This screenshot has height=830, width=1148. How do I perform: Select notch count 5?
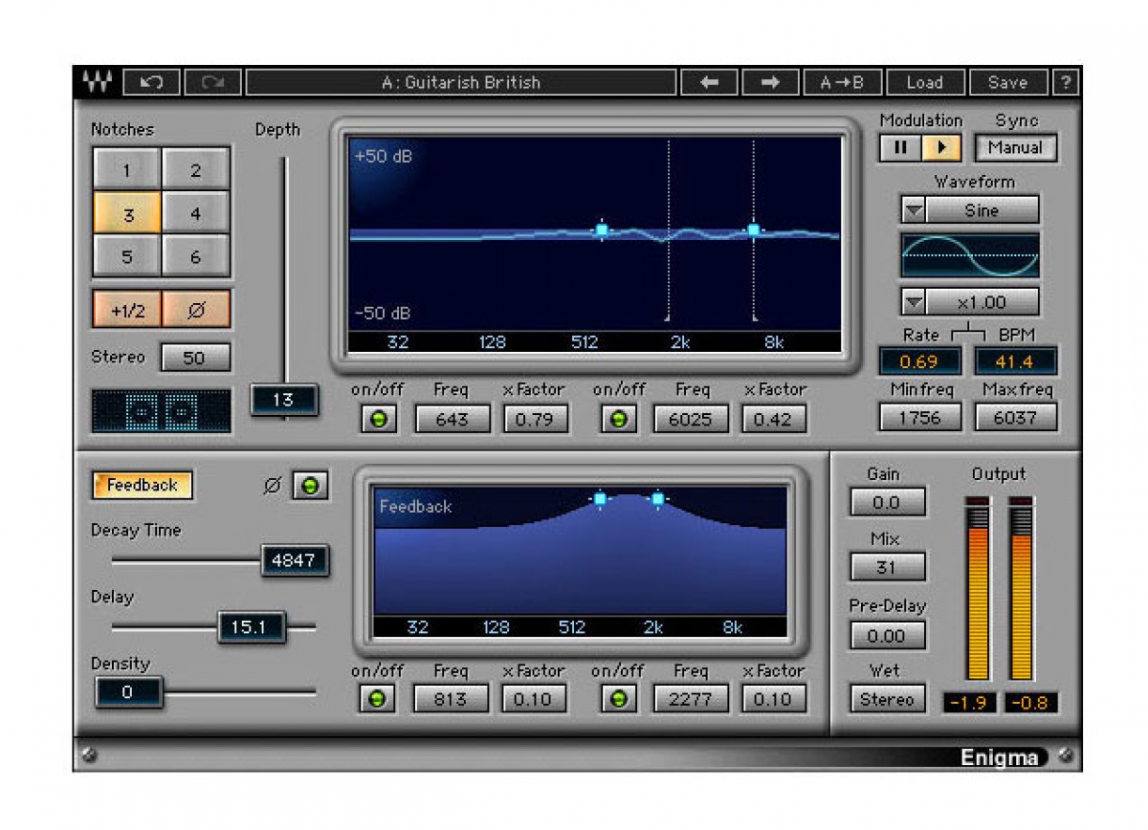point(127,256)
